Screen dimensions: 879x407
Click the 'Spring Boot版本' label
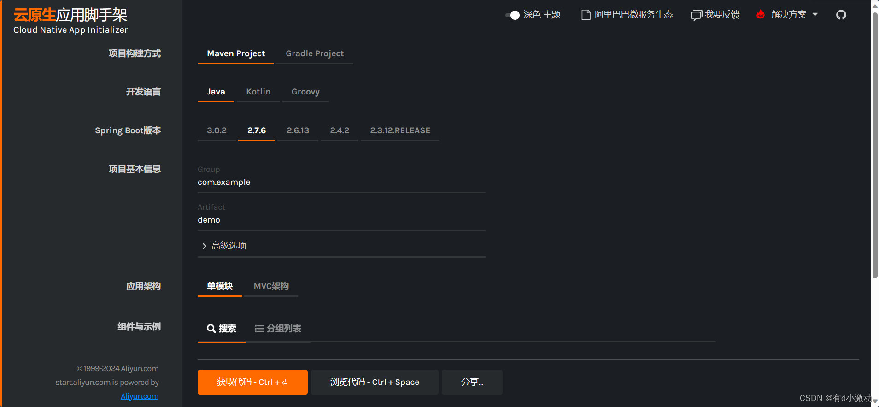tap(128, 130)
